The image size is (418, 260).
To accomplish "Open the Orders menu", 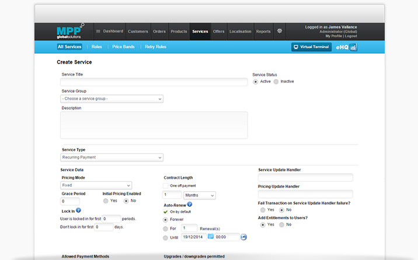I will (159, 31).
